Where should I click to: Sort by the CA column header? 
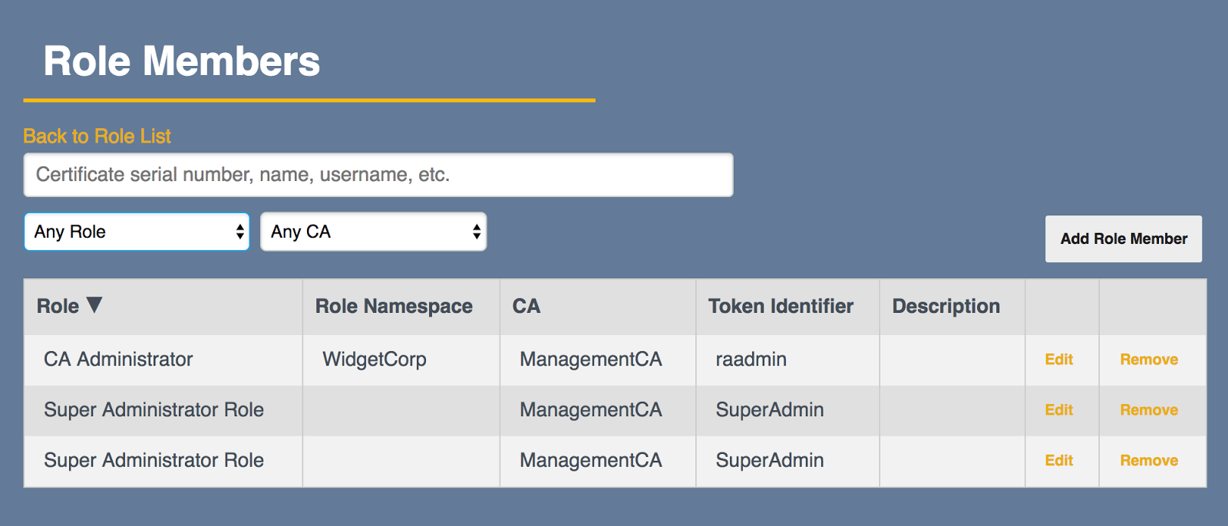[527, 307]
